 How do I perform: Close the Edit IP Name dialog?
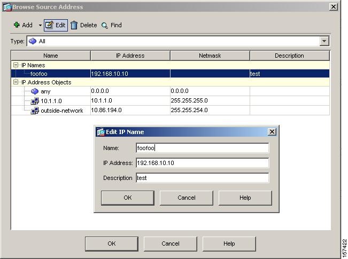click(272, 132)
